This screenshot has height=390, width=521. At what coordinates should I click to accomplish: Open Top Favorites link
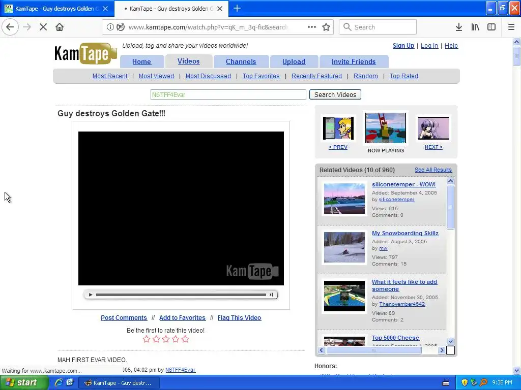click(x=261, y=76)
